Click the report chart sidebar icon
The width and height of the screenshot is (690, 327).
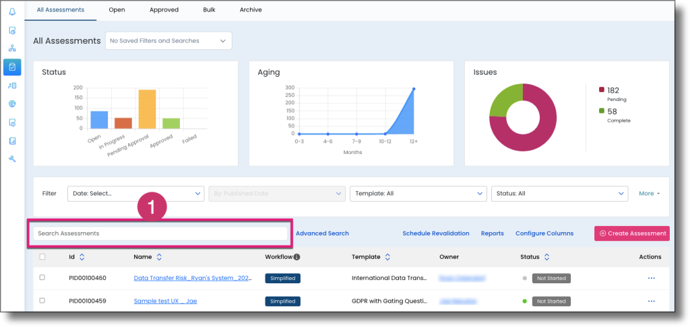12,141
